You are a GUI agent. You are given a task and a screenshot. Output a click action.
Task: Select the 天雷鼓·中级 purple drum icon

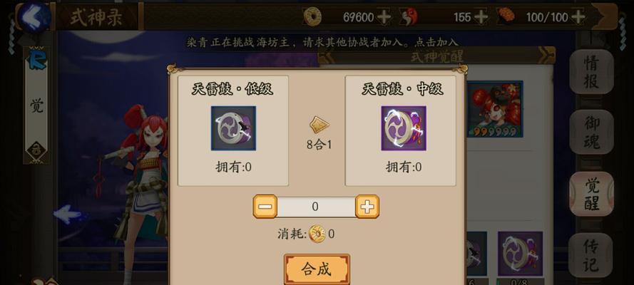point(404,128)
